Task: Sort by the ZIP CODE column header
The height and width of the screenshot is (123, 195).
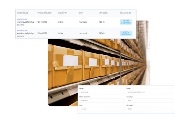Action: click(x=103, y=13)
